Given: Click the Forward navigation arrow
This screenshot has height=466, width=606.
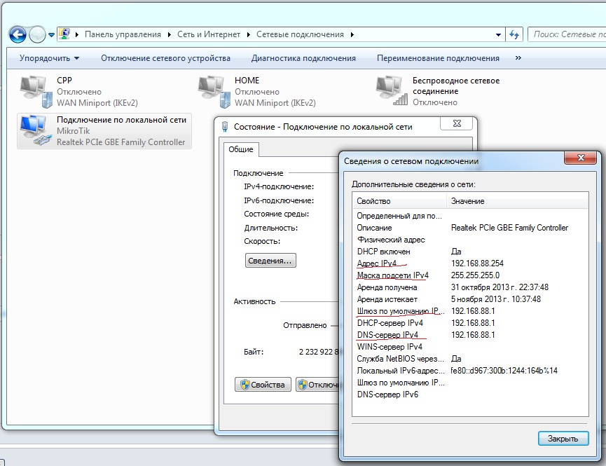Looking at the screenshot, I should 38,35.
